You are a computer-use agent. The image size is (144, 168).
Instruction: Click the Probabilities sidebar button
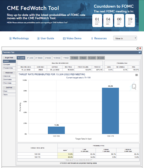coord(9,68)
